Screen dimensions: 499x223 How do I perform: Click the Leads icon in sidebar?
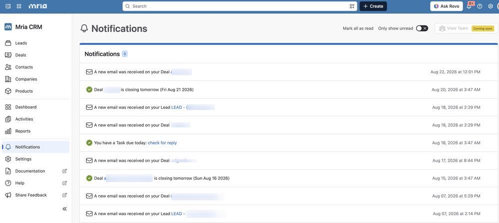click(8, 43)
